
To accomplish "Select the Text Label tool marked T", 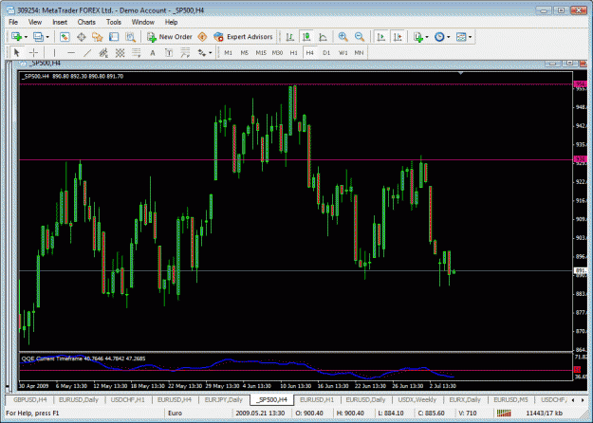I will pyautogui.click(x=169, y=52).
